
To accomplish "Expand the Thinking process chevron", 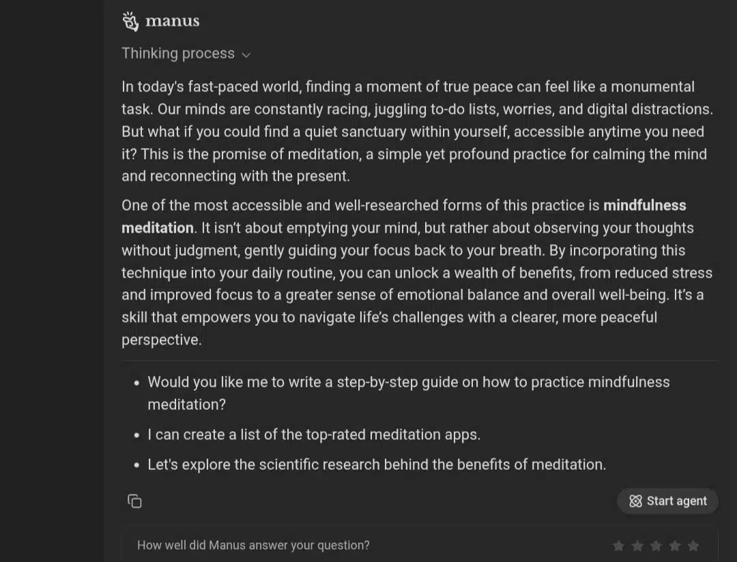I will pos(246,55).
